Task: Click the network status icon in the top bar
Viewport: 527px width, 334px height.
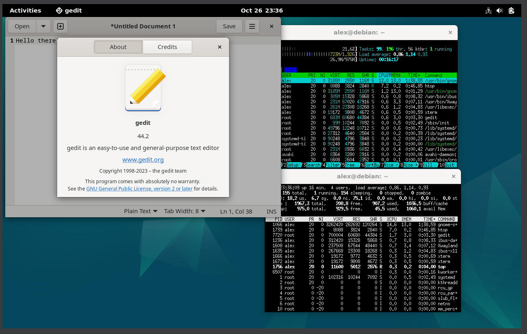Action: pos(488,10)
